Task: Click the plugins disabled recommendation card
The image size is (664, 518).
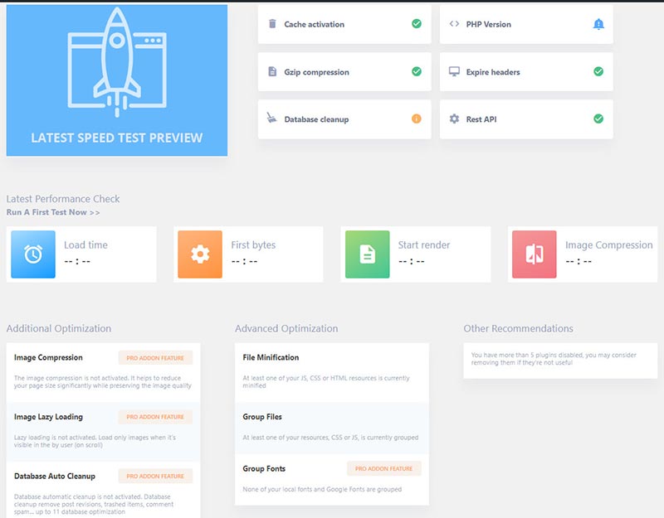Action: tap(560, 360)
